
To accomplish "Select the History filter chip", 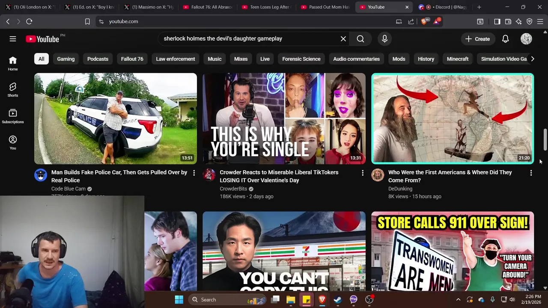I will [x=426, y=59].
